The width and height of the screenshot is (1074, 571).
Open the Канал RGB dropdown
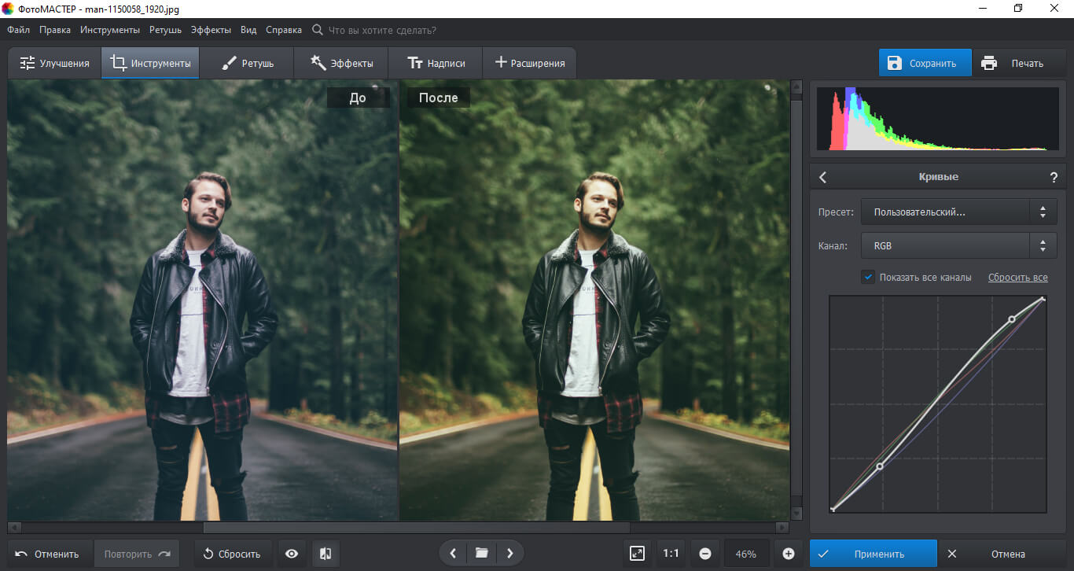(958, 246)
